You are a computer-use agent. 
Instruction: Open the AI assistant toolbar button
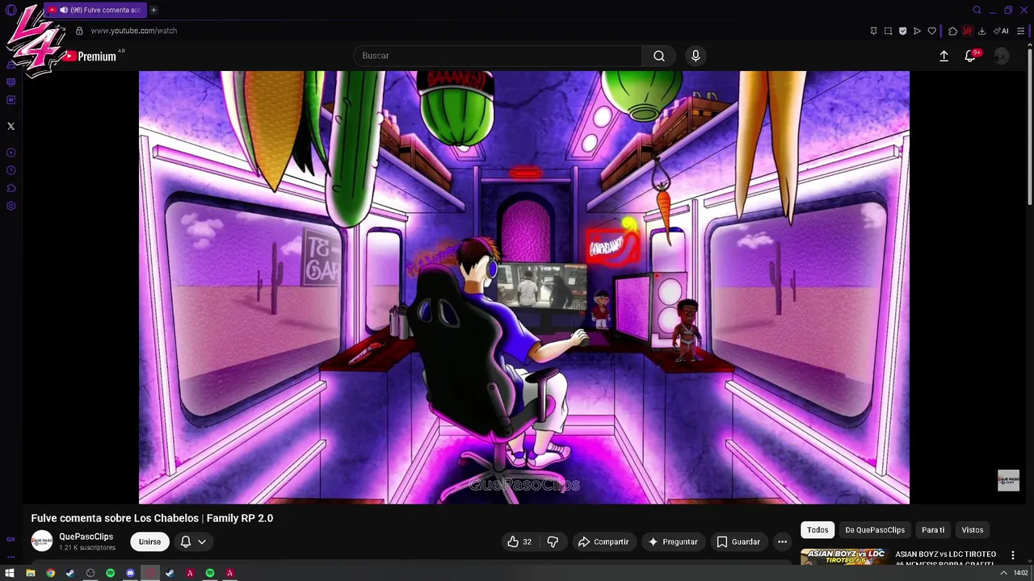(1001, 31)
